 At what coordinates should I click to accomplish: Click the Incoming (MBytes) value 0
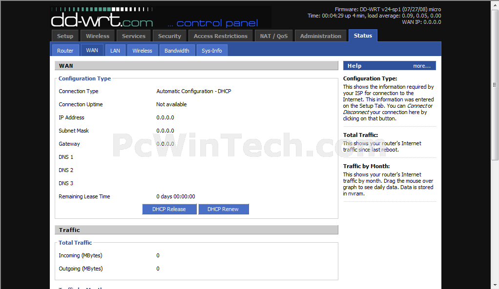(x=158, y=255)
